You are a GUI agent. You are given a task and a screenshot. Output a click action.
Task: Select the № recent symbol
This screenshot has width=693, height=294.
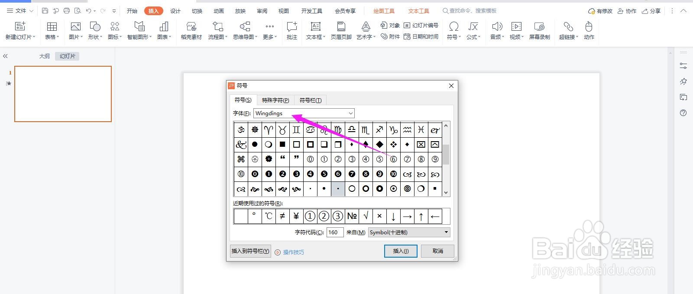point(352,216)
